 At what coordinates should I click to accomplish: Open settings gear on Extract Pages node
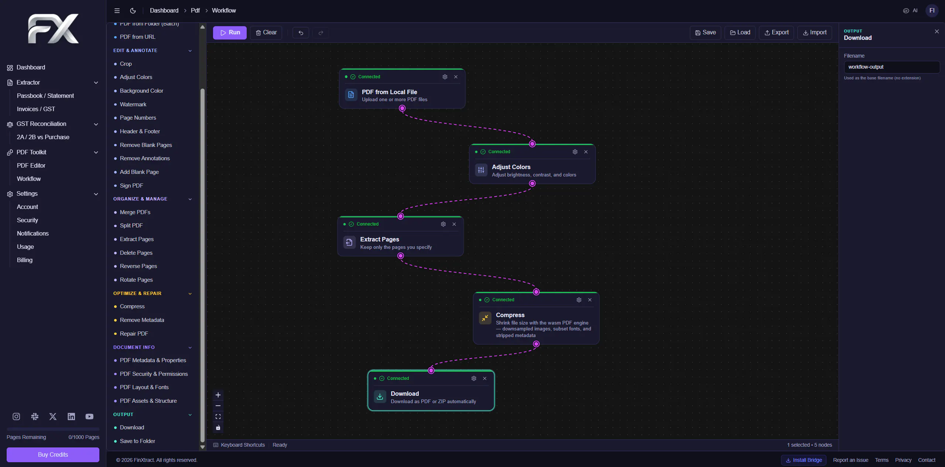tap(444, 224)
